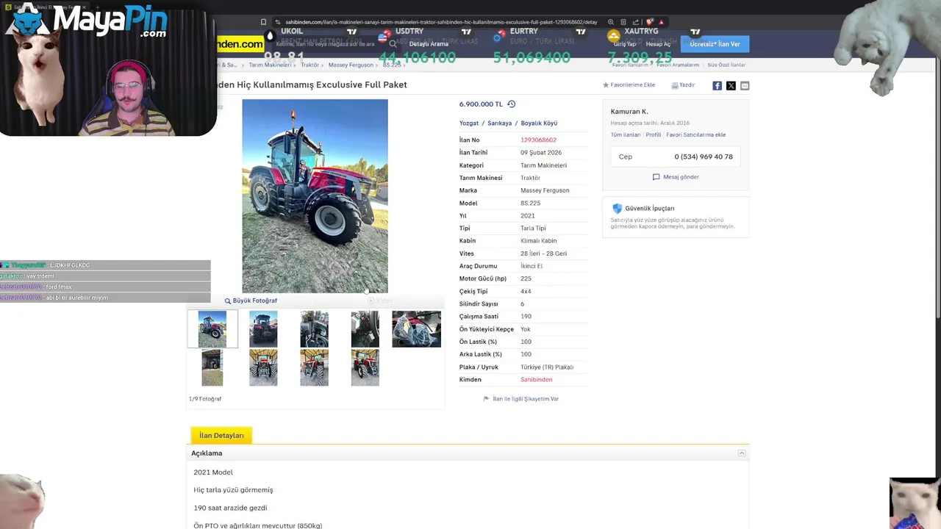This screenshot has width=941, height=529.
Task: Click description line "190 saat arazide gezdi"
Action: pos(230,508)
